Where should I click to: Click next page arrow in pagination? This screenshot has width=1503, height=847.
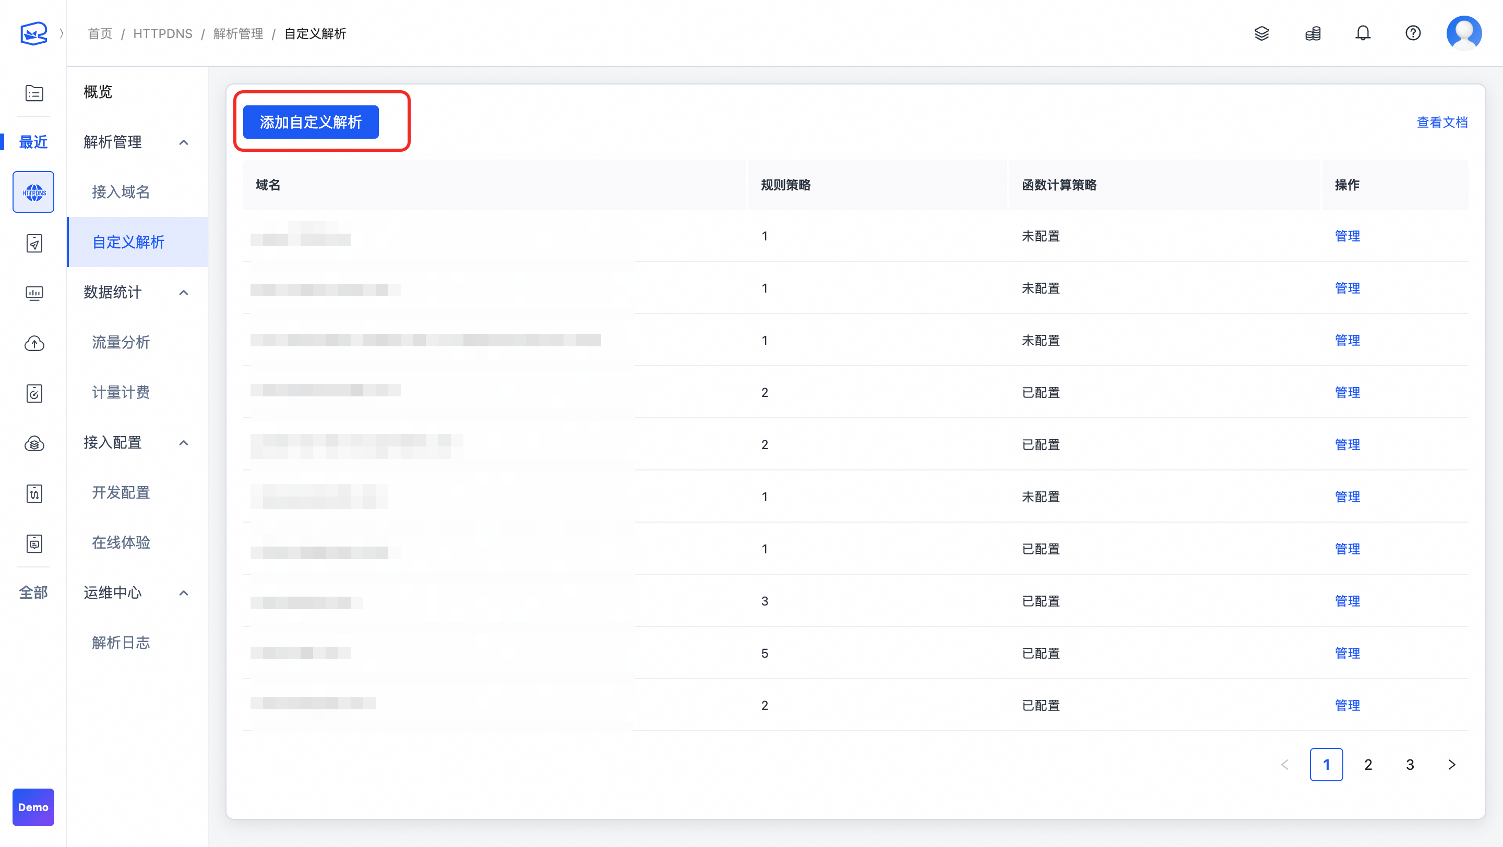pos(1452,764)
